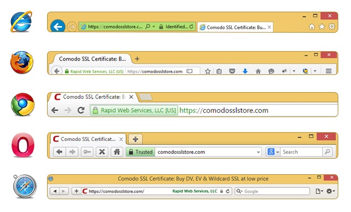The image size is (351, 212).
Task: Open the Safari settings gear dropdown
Action: click(x=331, y=191)
